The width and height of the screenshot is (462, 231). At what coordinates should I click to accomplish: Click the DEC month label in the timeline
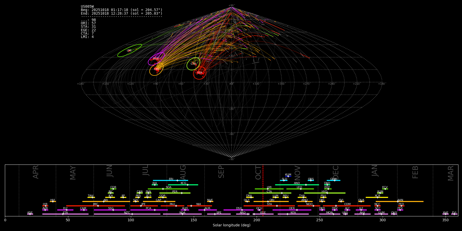coord(336,172)
